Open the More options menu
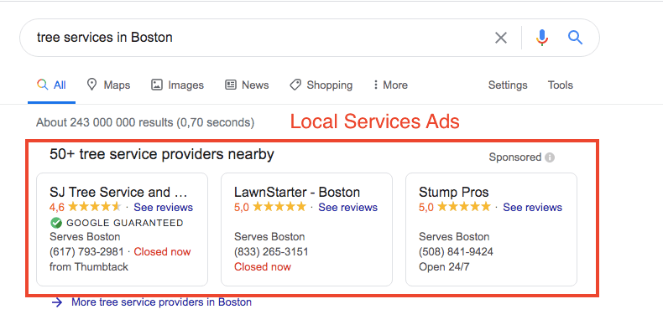663x330 pixels. [390, 85]
